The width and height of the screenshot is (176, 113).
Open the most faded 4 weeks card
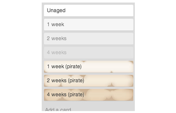coord(89,53)
